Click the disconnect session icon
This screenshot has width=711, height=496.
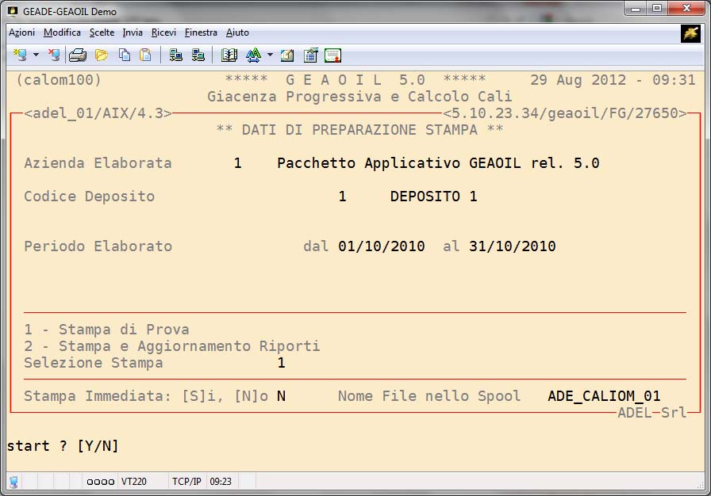pyautogui.click(x=53, y=55)
